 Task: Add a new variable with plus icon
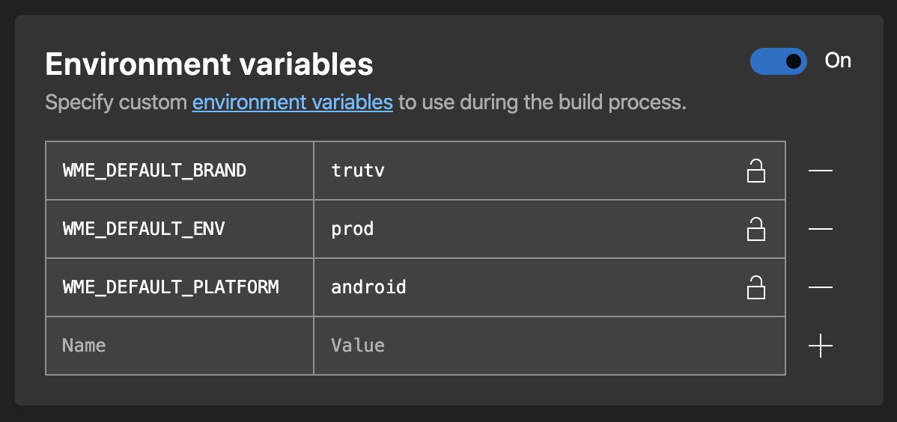821,346
